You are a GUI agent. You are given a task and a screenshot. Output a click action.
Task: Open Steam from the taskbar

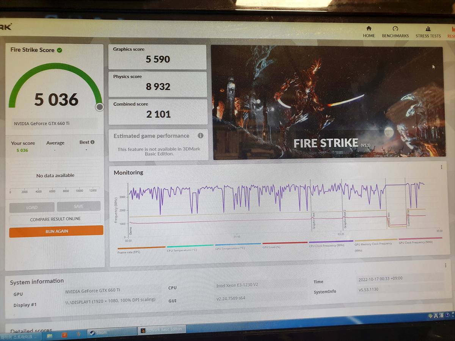coord(111,332)
